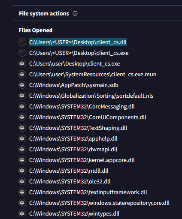Click the cube icon beside CoreMessaging.dll

pos(22,106)
